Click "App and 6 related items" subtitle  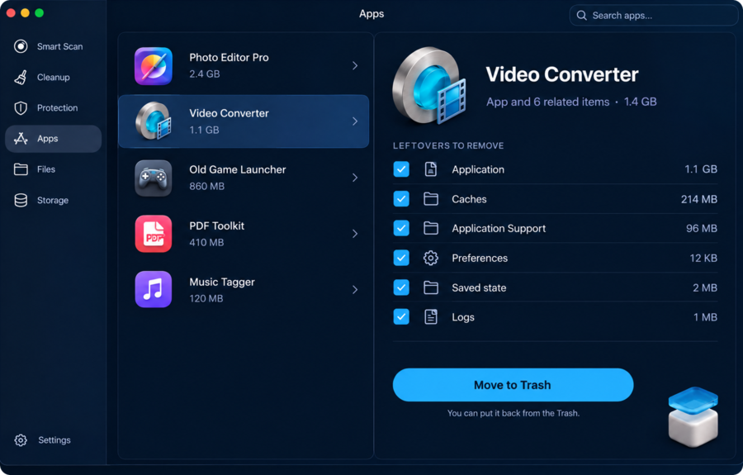[x=548, y=102]
